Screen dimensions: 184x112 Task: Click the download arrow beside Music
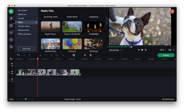(36, 22)
